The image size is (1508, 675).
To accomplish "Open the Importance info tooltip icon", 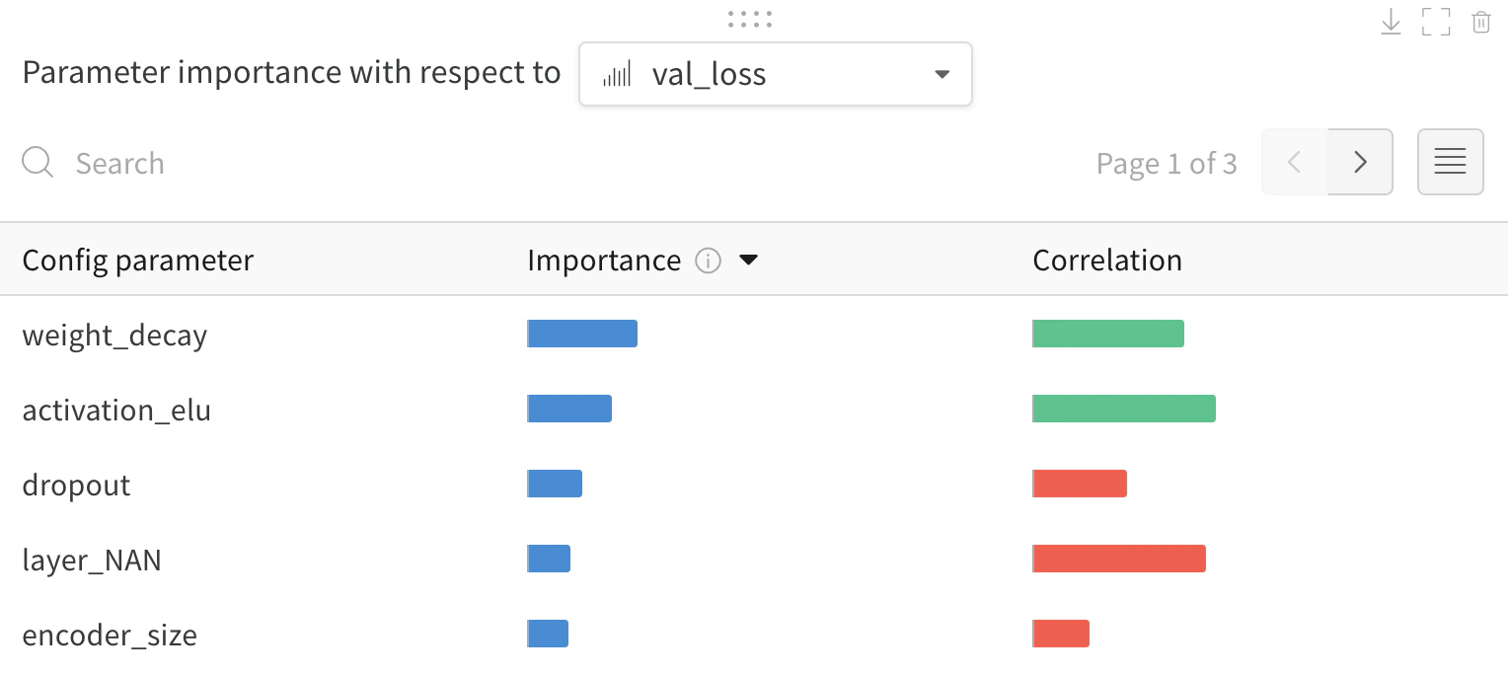I will [x=708, y=261].
